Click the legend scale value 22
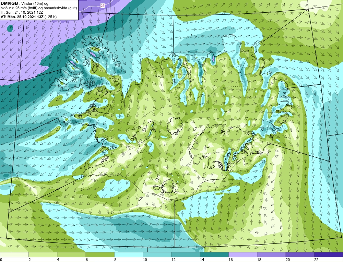Image resolution: width=343 pixels, height=262 pixels. pyautogui.click(x=316, y=260)
